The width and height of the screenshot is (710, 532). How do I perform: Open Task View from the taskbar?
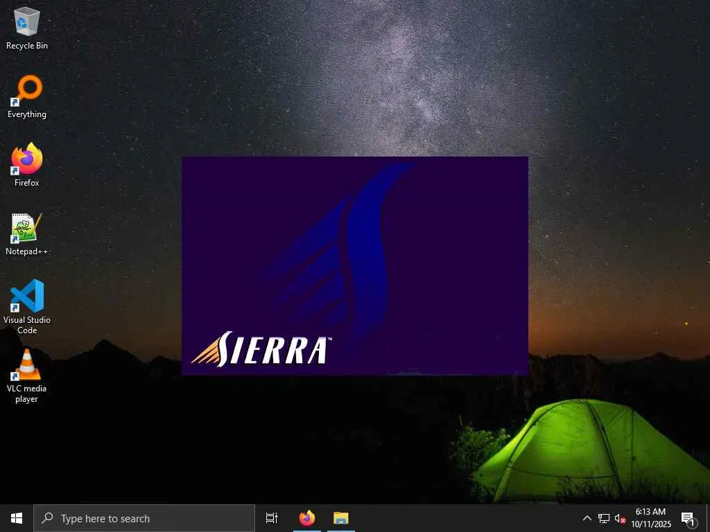pyautogui.click(x=272, y=518)
